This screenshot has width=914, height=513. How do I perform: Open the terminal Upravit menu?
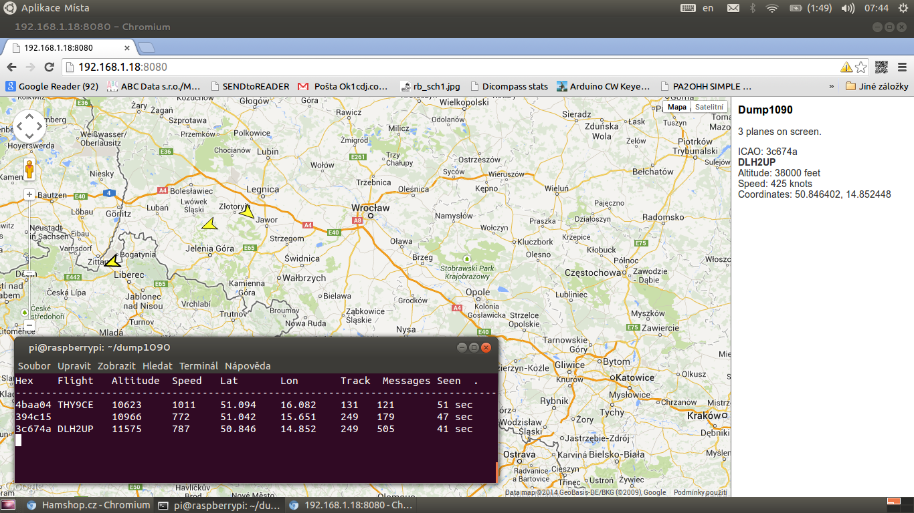click(74, 365)
